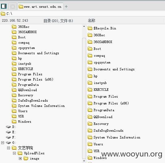Open cpqsystem folder icon in file list
Image resolution: width=165 pixels, height=163 pixels.
(90, 62)
